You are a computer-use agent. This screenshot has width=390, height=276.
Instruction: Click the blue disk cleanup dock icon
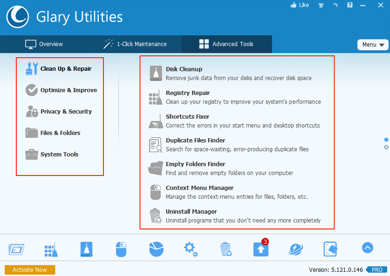(x=86, y=249)
